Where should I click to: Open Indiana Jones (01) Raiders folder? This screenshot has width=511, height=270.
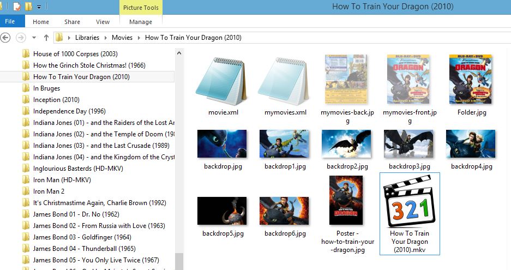pos(104,123)
